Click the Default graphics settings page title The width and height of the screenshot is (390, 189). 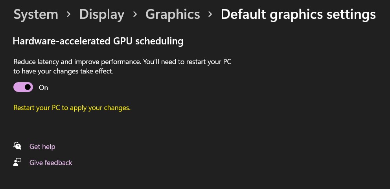298,15
